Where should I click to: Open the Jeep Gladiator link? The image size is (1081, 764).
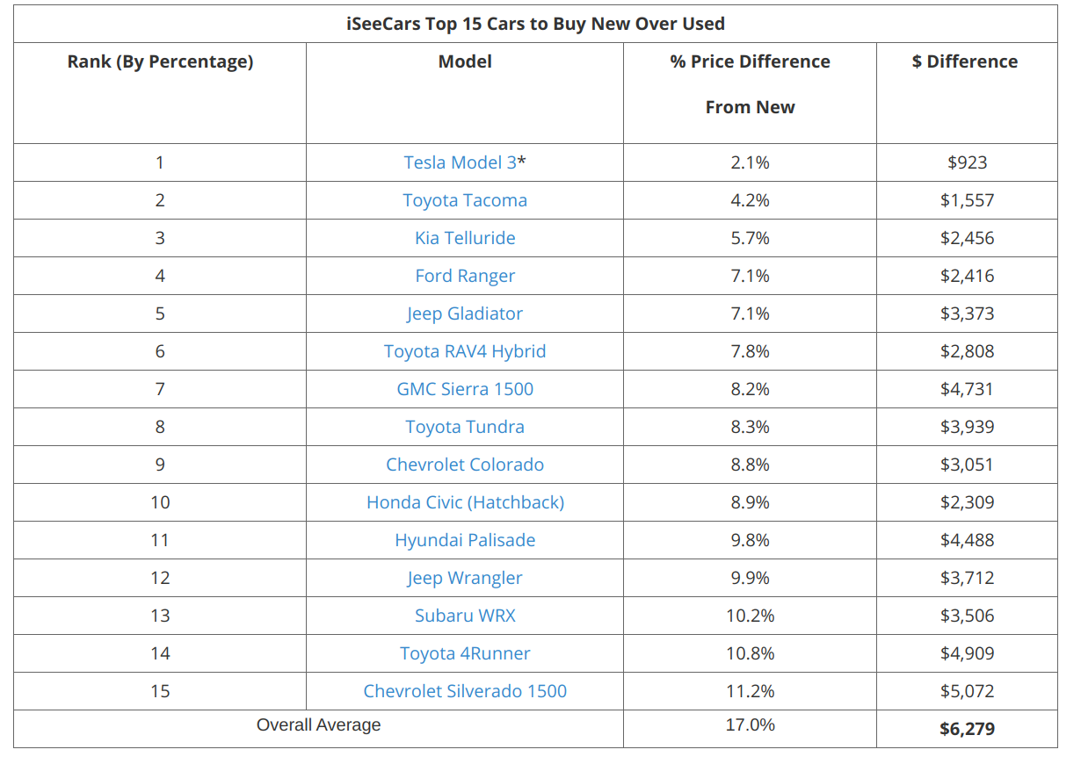[x=465, y=314]
